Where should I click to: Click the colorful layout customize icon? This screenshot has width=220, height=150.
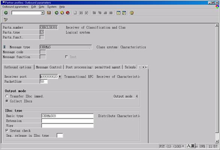(217, 7)
